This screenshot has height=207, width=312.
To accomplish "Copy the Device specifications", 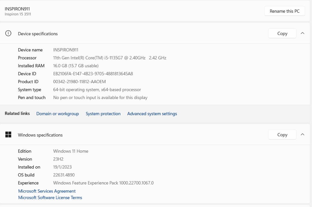I will 282,33.
